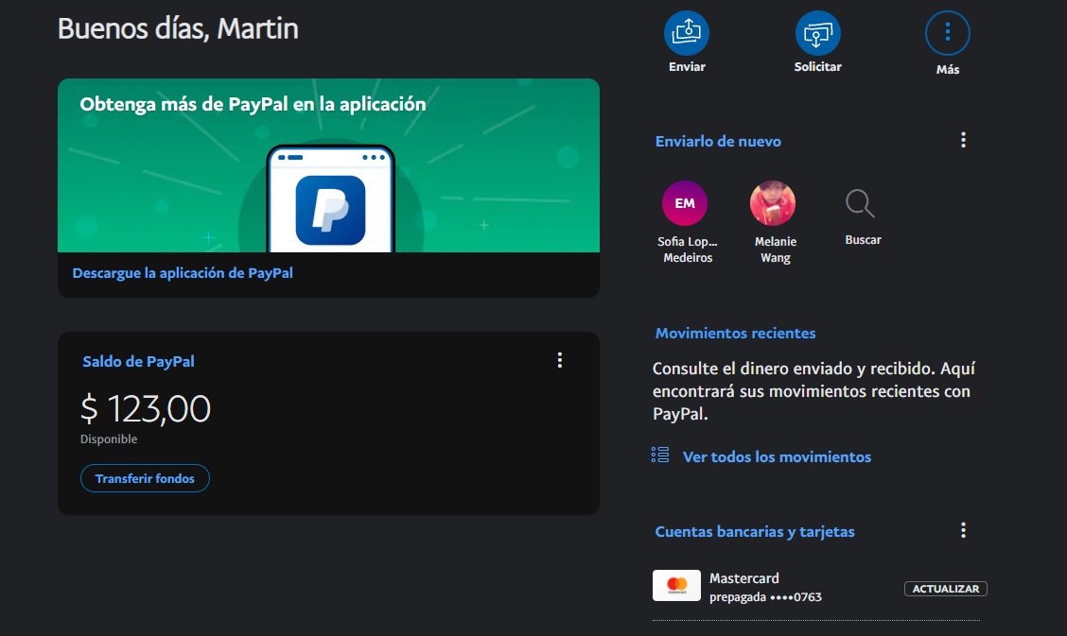
Task: Click the Solicitar request money icon
Action: coord(818,33)
